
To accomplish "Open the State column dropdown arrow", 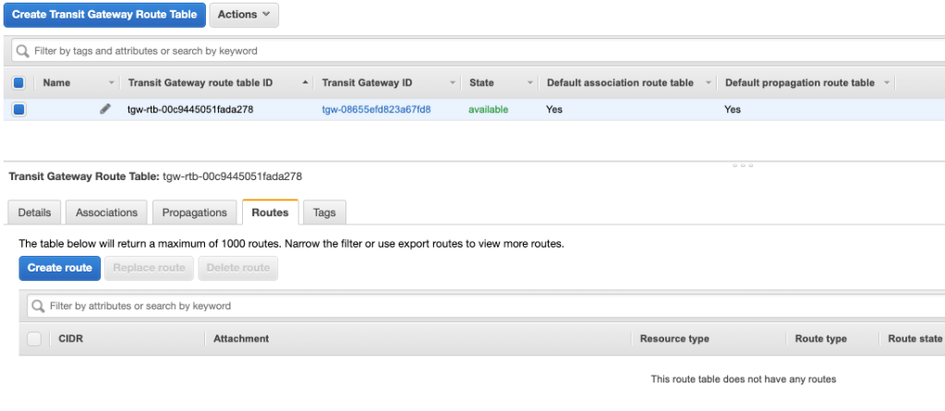I will (530, 83).
